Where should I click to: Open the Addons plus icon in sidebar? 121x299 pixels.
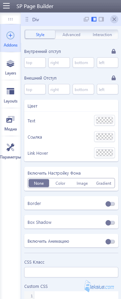click(10, 35)
